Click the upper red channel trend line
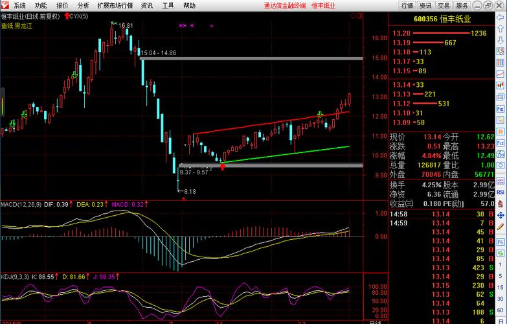This screenshot has height=324, width=507. coord(271,123)
